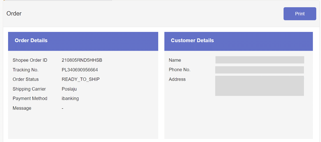The image size is (321, 142).
Task: Click the Message label
Action: pyautogui.click(x=22, y=108)
